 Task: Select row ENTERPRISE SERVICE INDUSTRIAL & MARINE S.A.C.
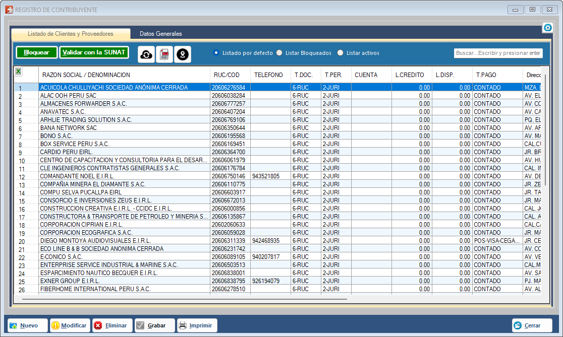pos(277,265)
